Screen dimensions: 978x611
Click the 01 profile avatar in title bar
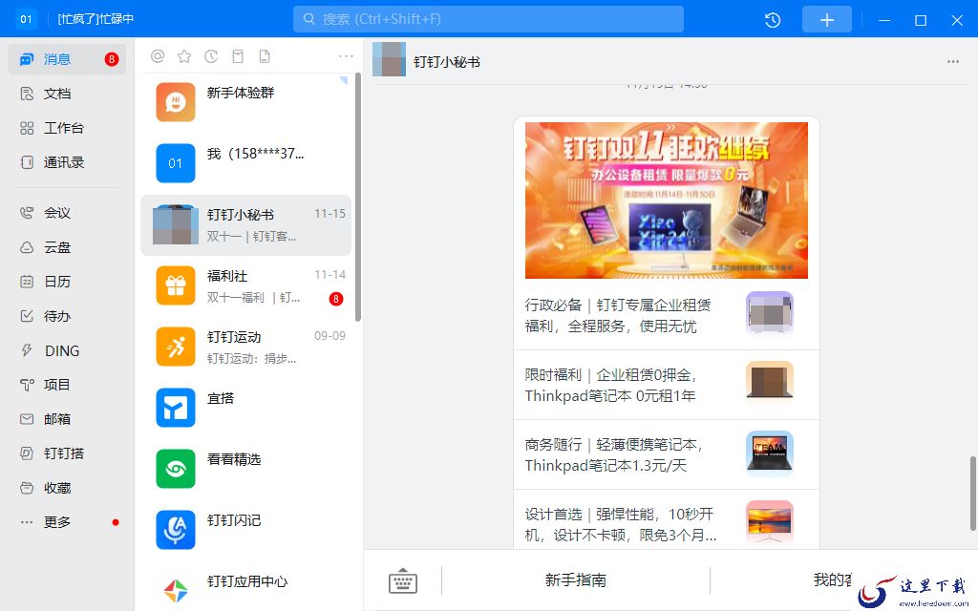26,19
